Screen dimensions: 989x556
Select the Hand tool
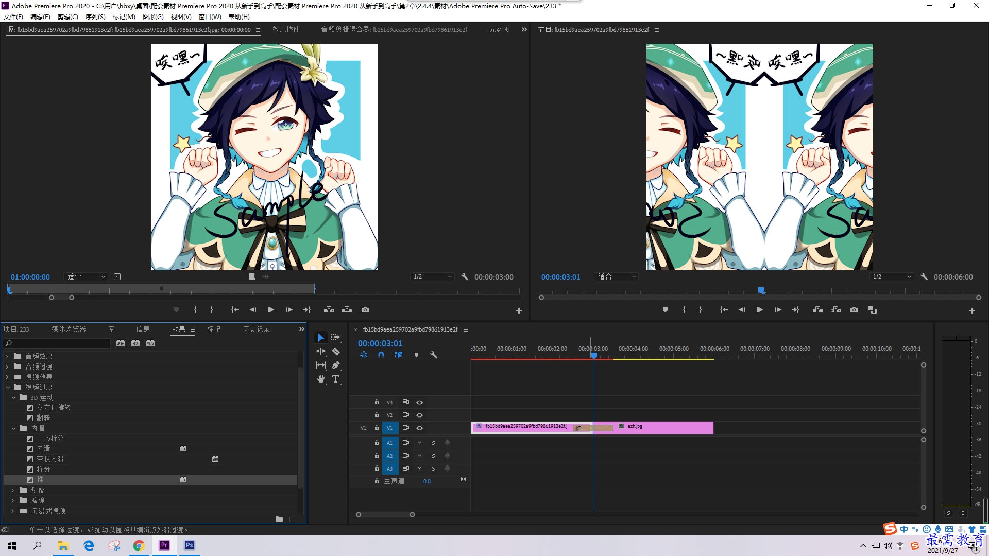click(x=321, y=379)
